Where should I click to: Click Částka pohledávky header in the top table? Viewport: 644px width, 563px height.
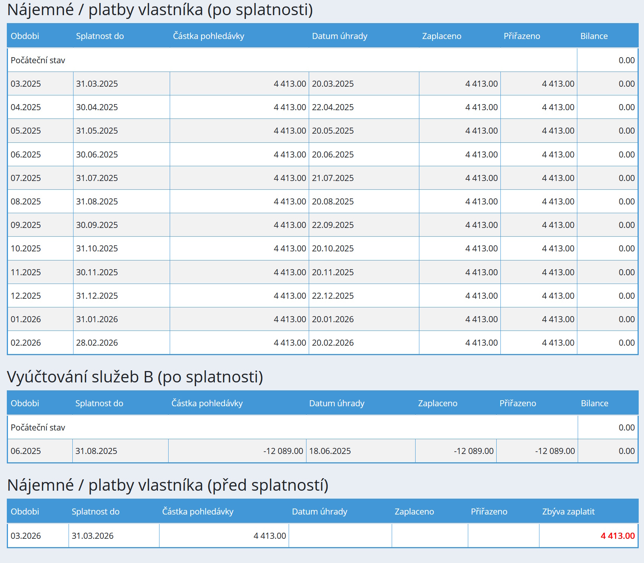208,36
